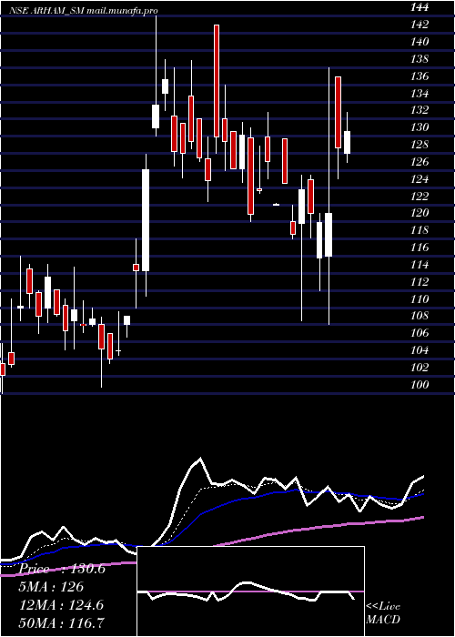
Task: Click the last white candle near 129
Action: tap(347, 142)
